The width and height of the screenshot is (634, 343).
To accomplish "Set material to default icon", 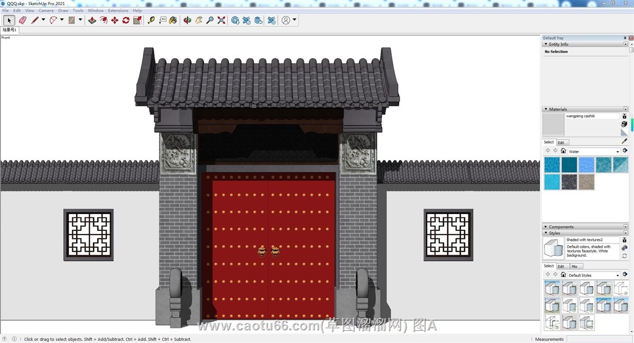I will pos(624,132).
